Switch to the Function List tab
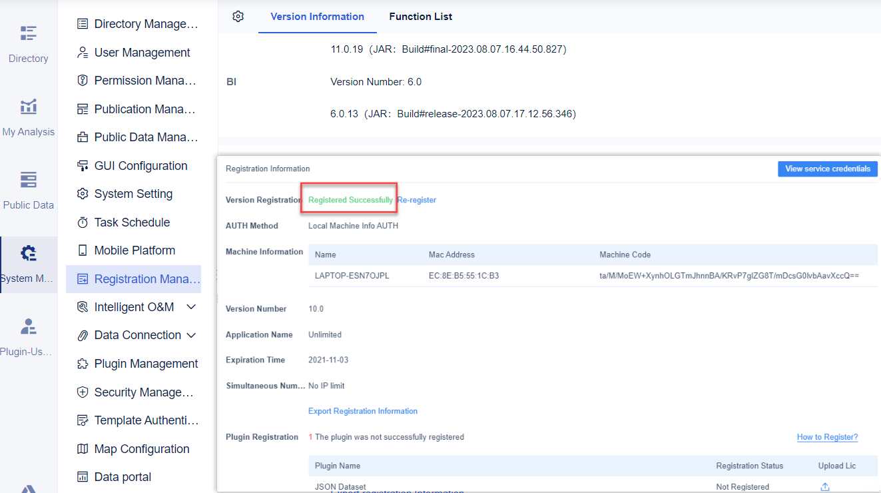Screen dimensions: 881x493 tap(420, 17)
